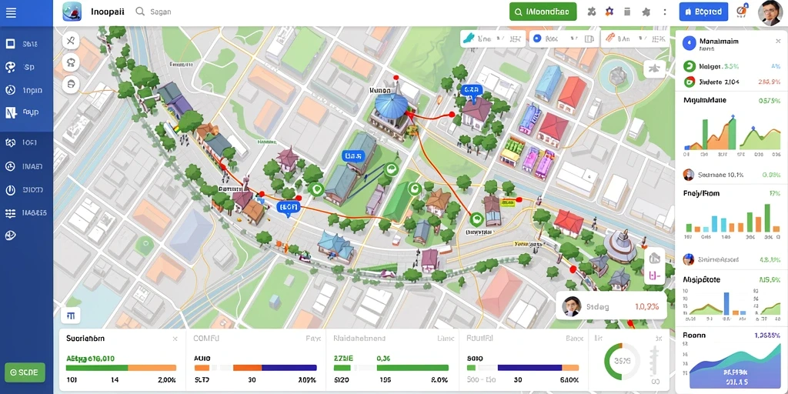Open the user profile avatar
Screen dimensions: 788x394
[770, 12]
